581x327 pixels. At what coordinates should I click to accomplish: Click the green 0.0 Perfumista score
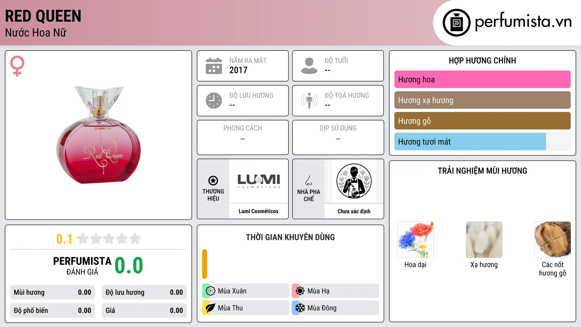point(129,265)
